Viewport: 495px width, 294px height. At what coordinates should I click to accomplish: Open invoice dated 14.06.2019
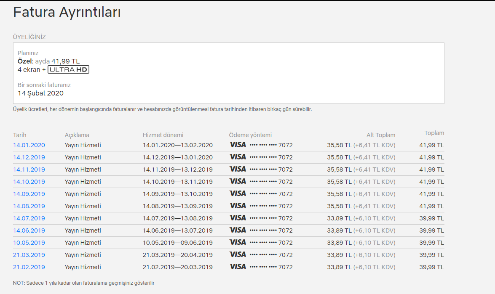pyautogui.click(x=29, y=230)
